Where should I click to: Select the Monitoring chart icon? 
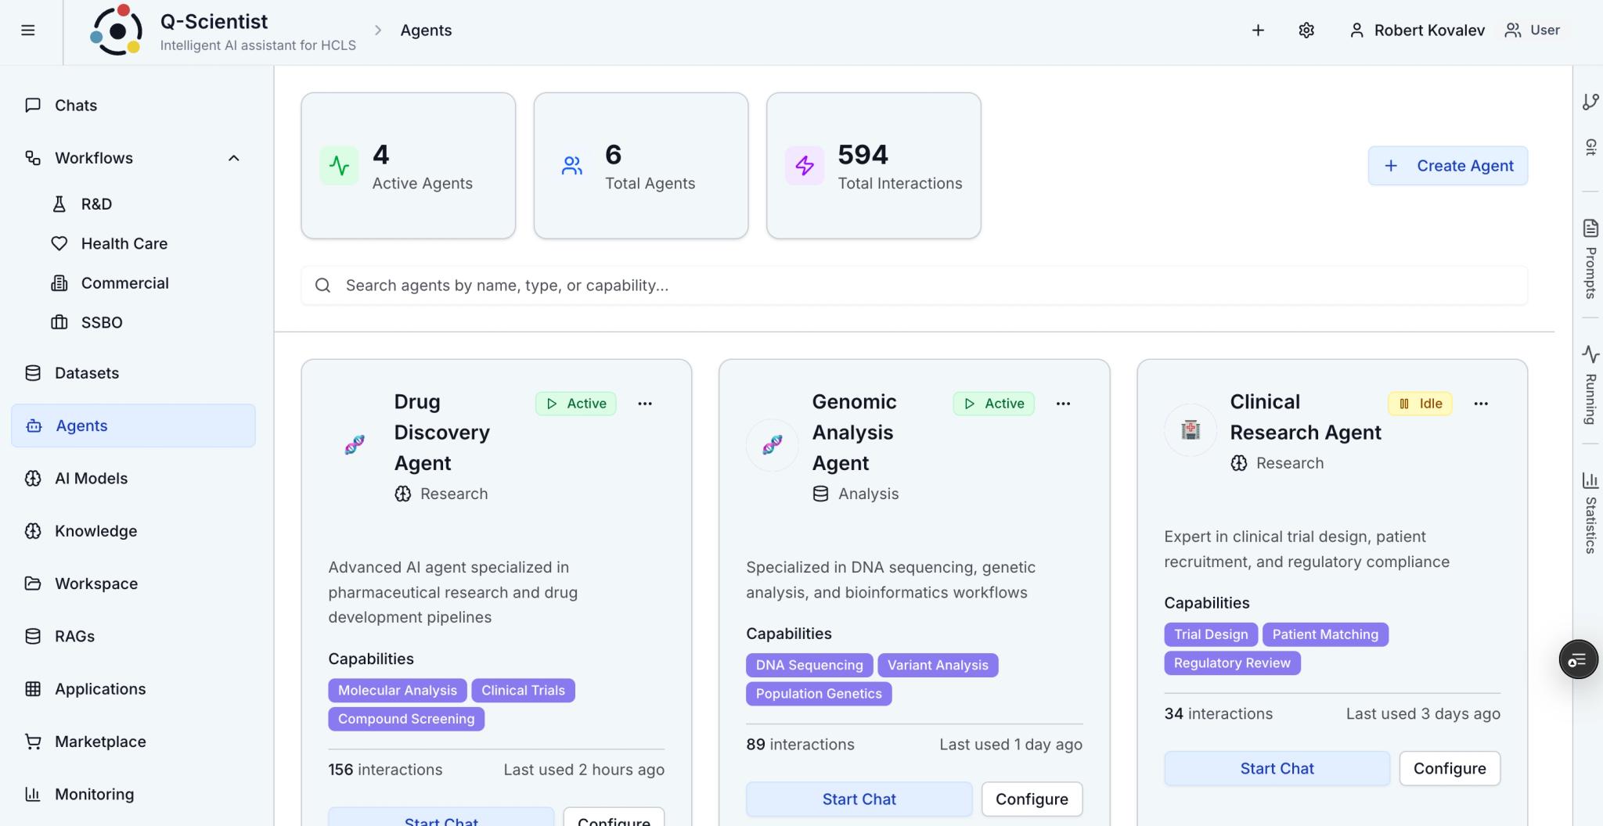pyautogui.click(x=32, y=794)
